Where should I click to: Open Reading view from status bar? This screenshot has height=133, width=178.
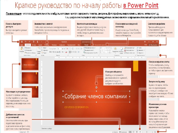[137, 132]
